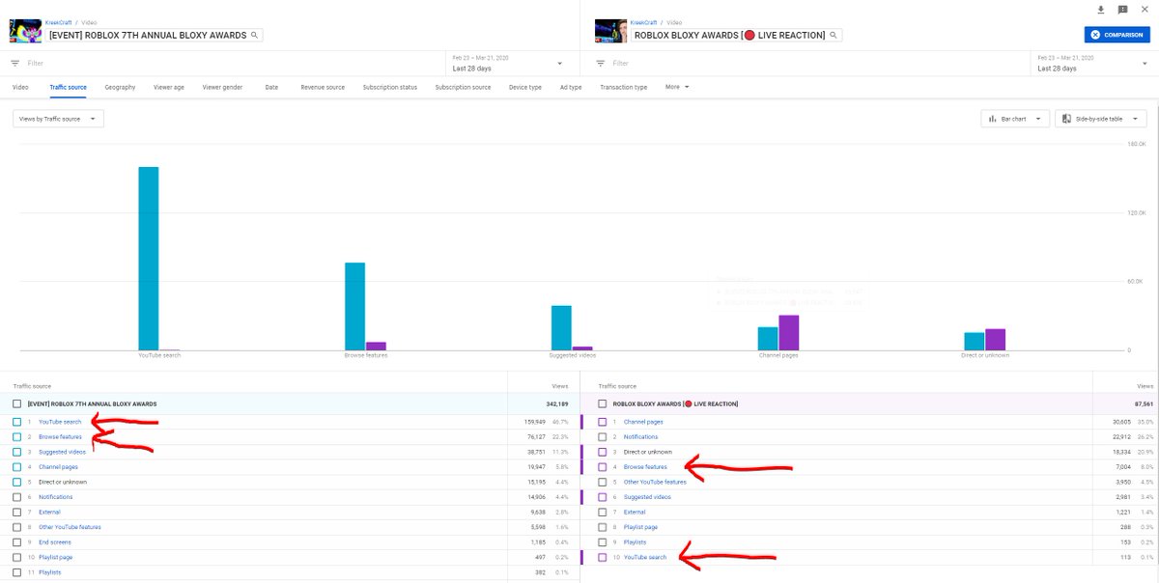Uncheck Browse features in the [EVENT] table

click(16, 437)
